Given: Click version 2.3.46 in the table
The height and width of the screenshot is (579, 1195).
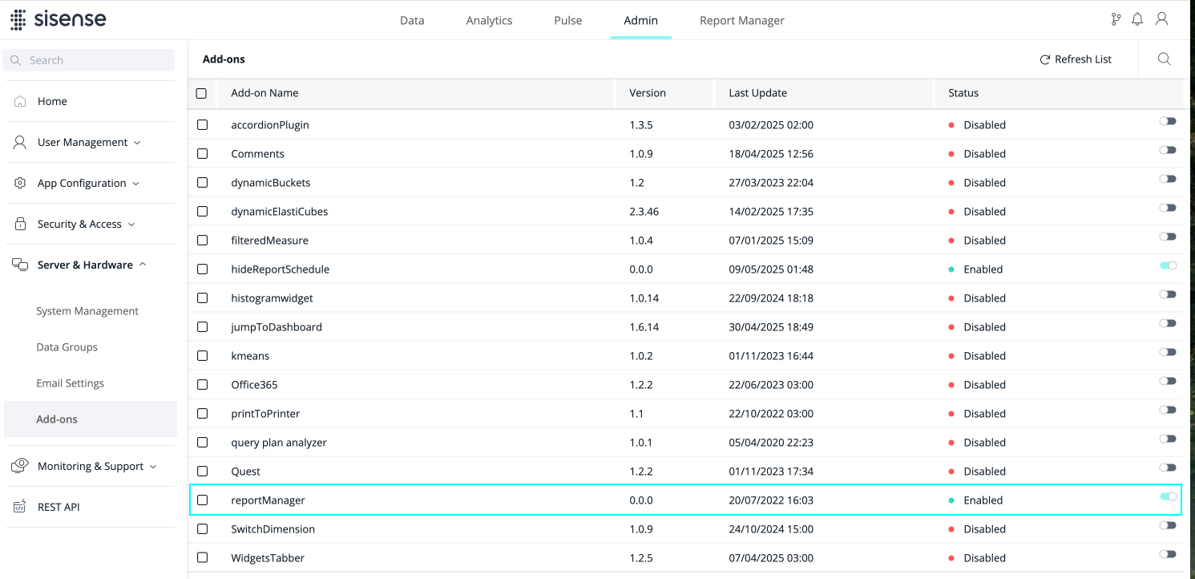Looking at the screenshot, I should [644, 212].
